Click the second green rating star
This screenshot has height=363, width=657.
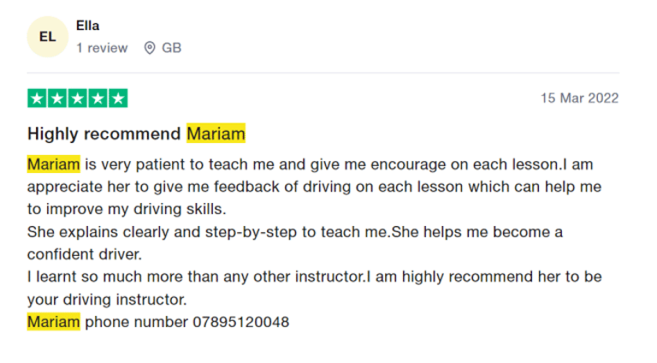pos(57,98)
